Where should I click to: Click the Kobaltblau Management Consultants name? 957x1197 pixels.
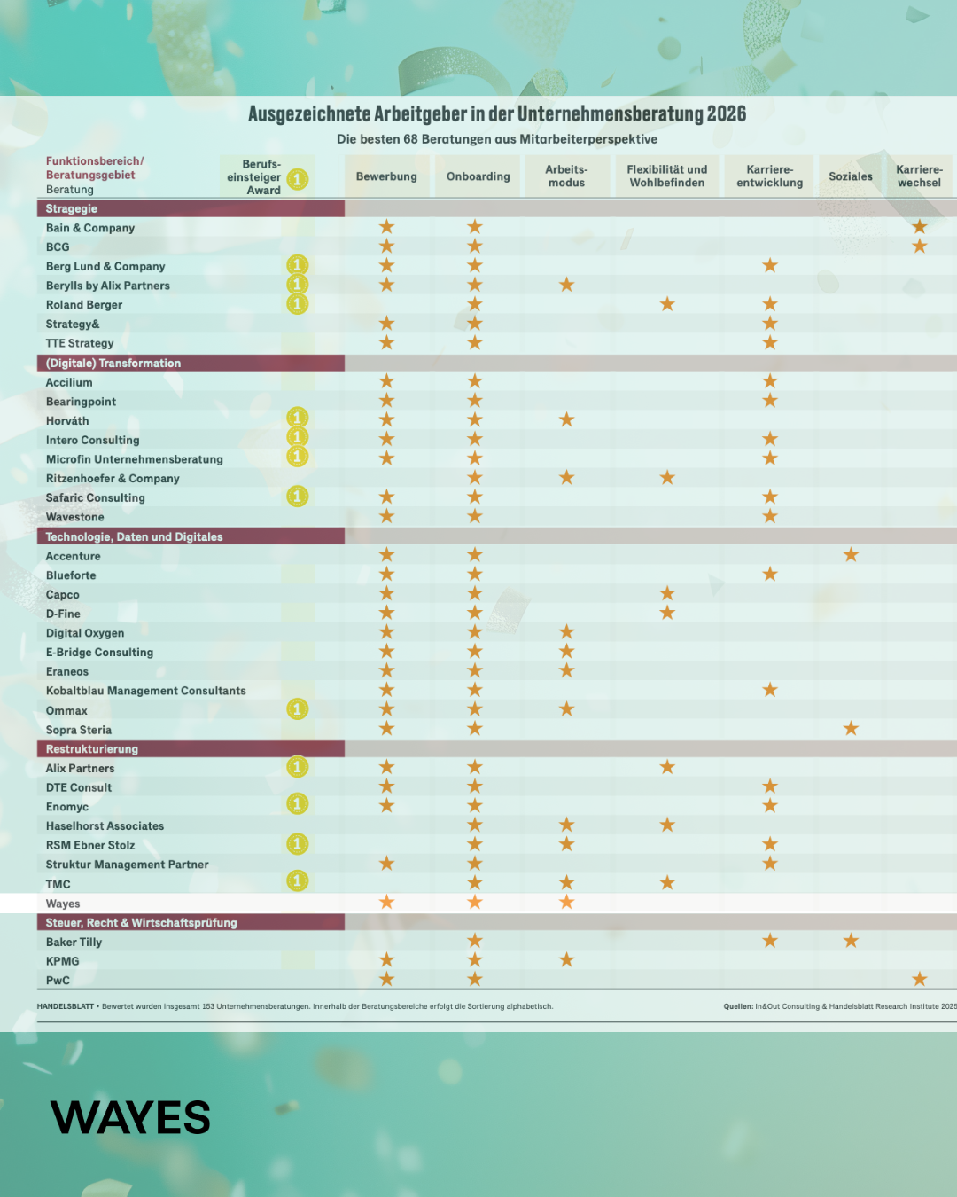point(146,691)
